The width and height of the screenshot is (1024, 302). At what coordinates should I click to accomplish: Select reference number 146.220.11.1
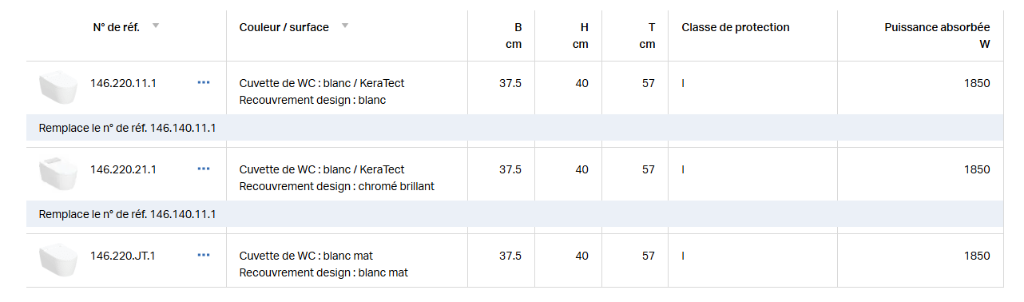click(123, 83)
